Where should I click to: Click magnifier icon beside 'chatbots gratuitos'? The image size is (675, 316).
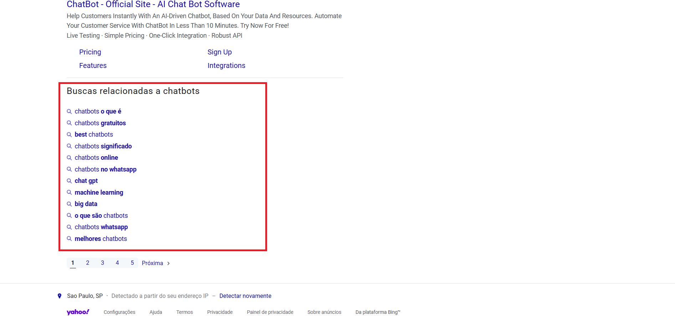(x=70, y=123)
